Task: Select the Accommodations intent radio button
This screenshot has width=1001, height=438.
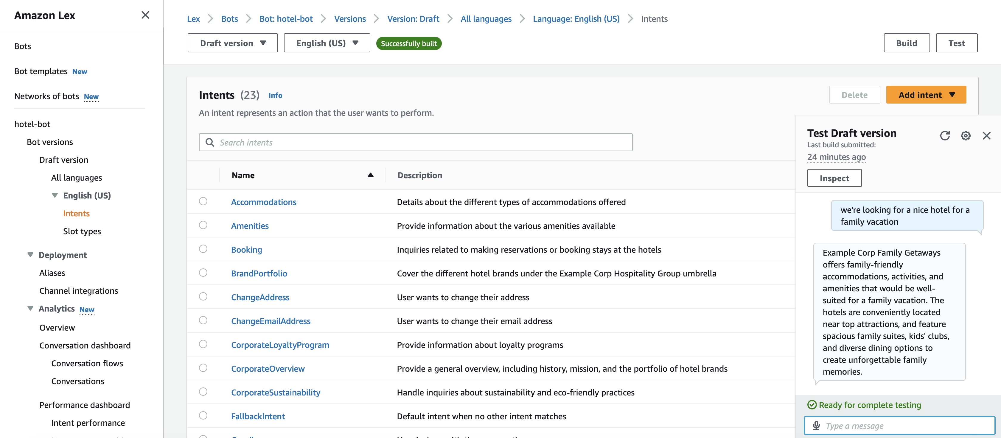Action: click(203, 201)
